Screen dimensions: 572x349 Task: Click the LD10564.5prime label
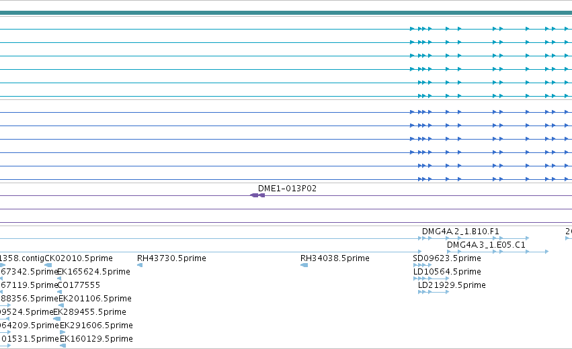[447, 272]
